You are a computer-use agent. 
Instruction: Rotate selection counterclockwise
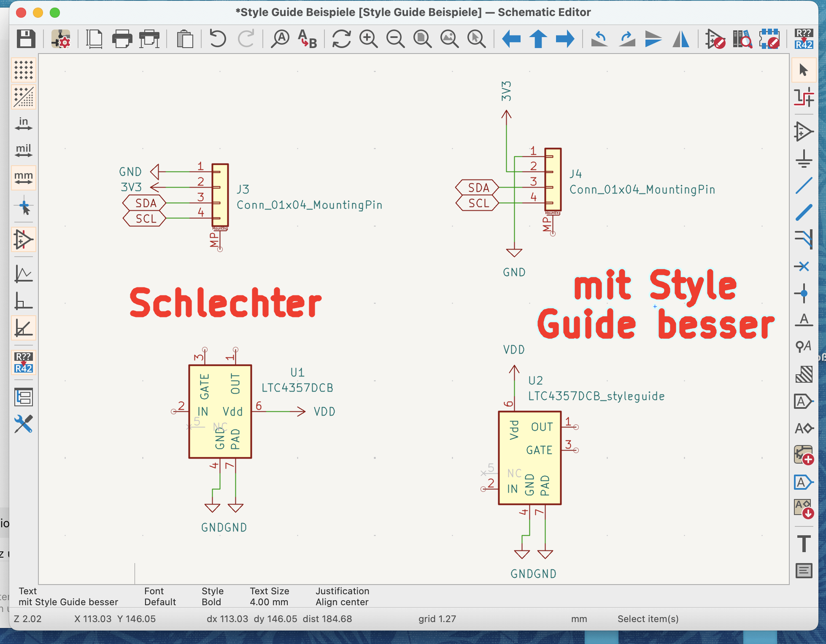599,39
